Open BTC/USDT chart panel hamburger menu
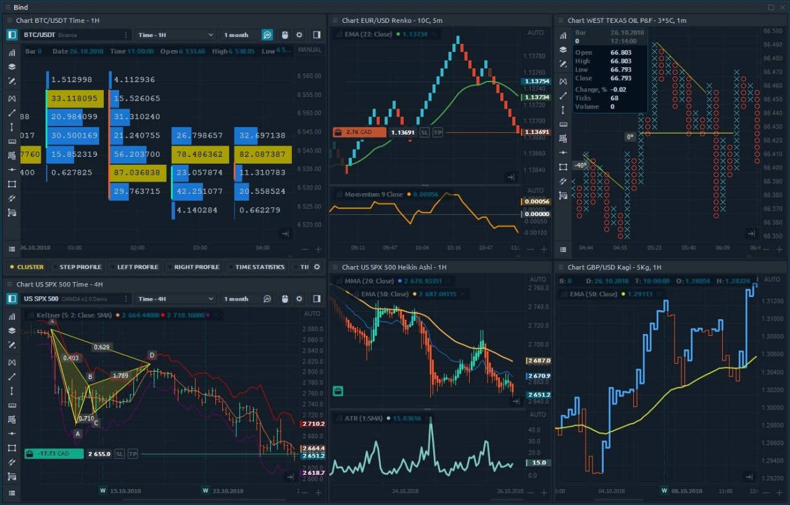The width and height of the screenshot is (790, 505). pyautogui.click(x=9, y=20)
